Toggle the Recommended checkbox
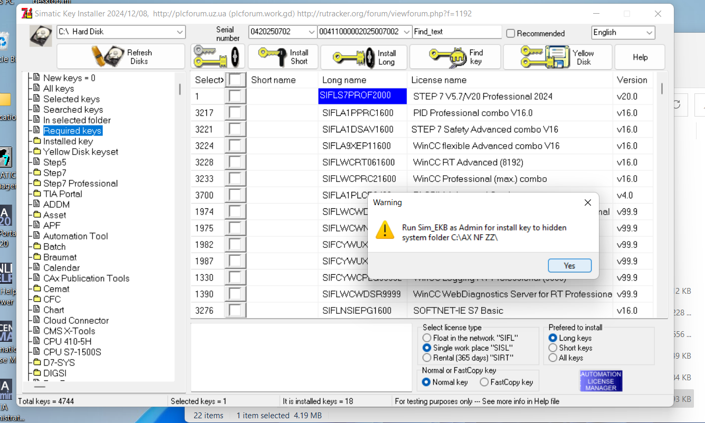Viewport: 705px width, 423px height. tap(510, 33)
